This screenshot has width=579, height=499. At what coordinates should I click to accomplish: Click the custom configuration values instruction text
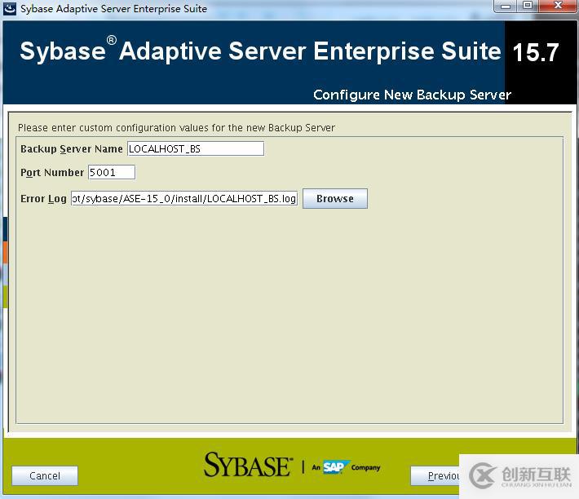click(x=176, y=128)
